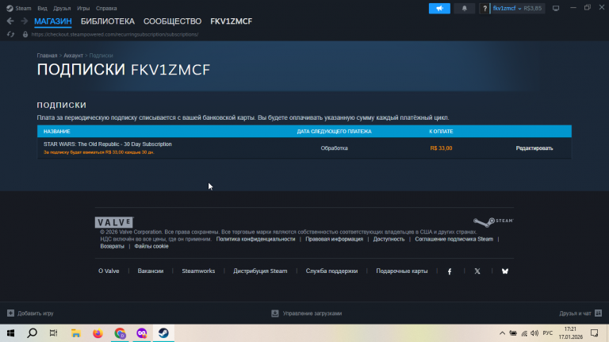Open Windows taskbar search
This screenshot has height=342, width=609.
(33, 333)
